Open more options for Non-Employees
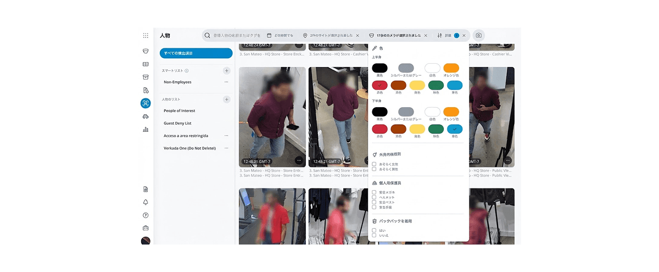The width and height of the screenshot is (659, 272). tap(226, 82)
